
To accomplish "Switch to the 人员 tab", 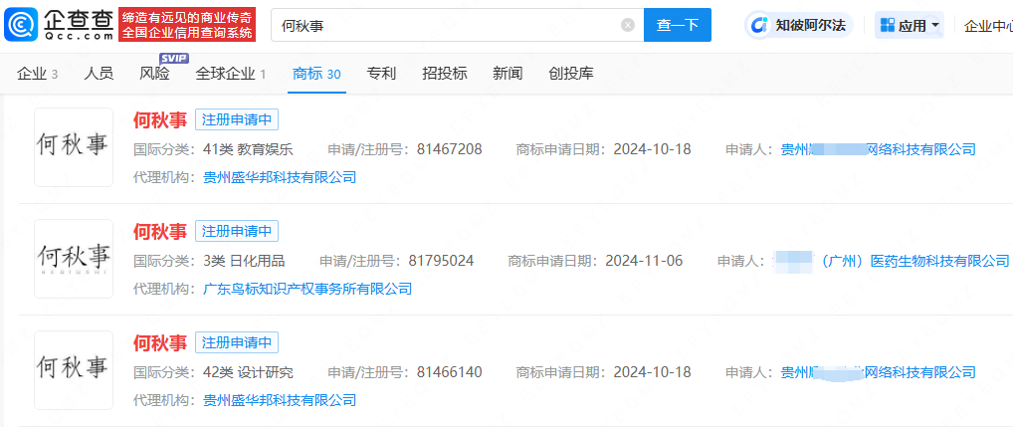I will (99, 74).
